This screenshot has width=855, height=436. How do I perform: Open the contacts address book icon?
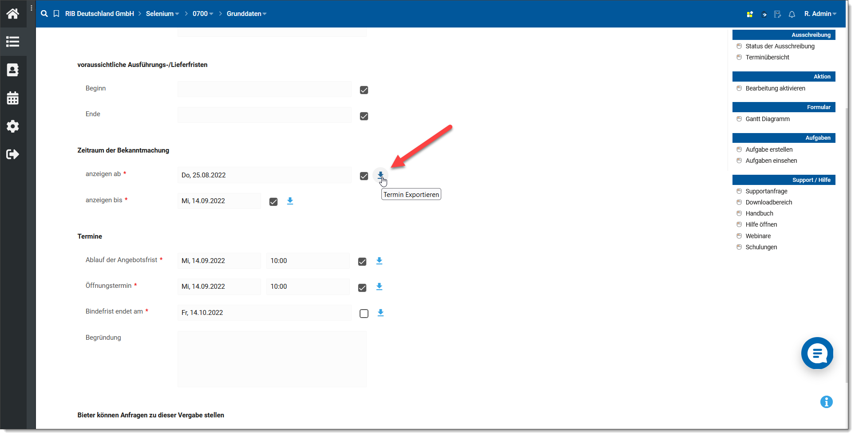[x=13, y=70]
